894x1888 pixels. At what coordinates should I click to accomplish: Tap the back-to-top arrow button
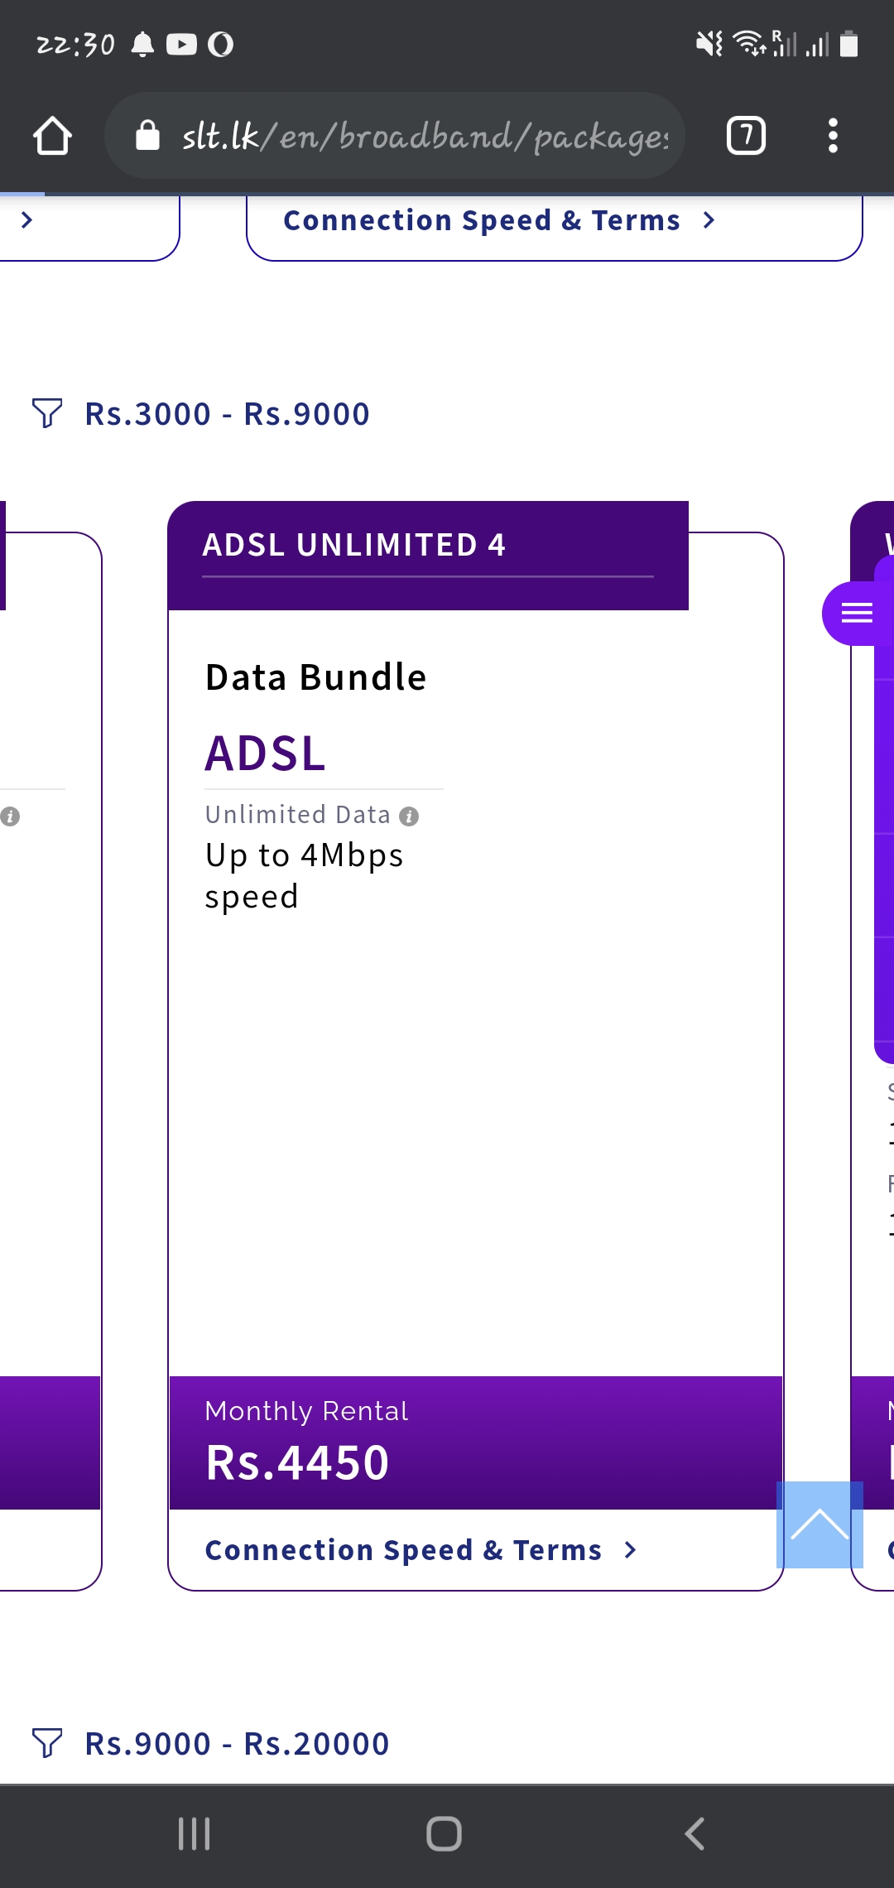tap(819, 1524)
